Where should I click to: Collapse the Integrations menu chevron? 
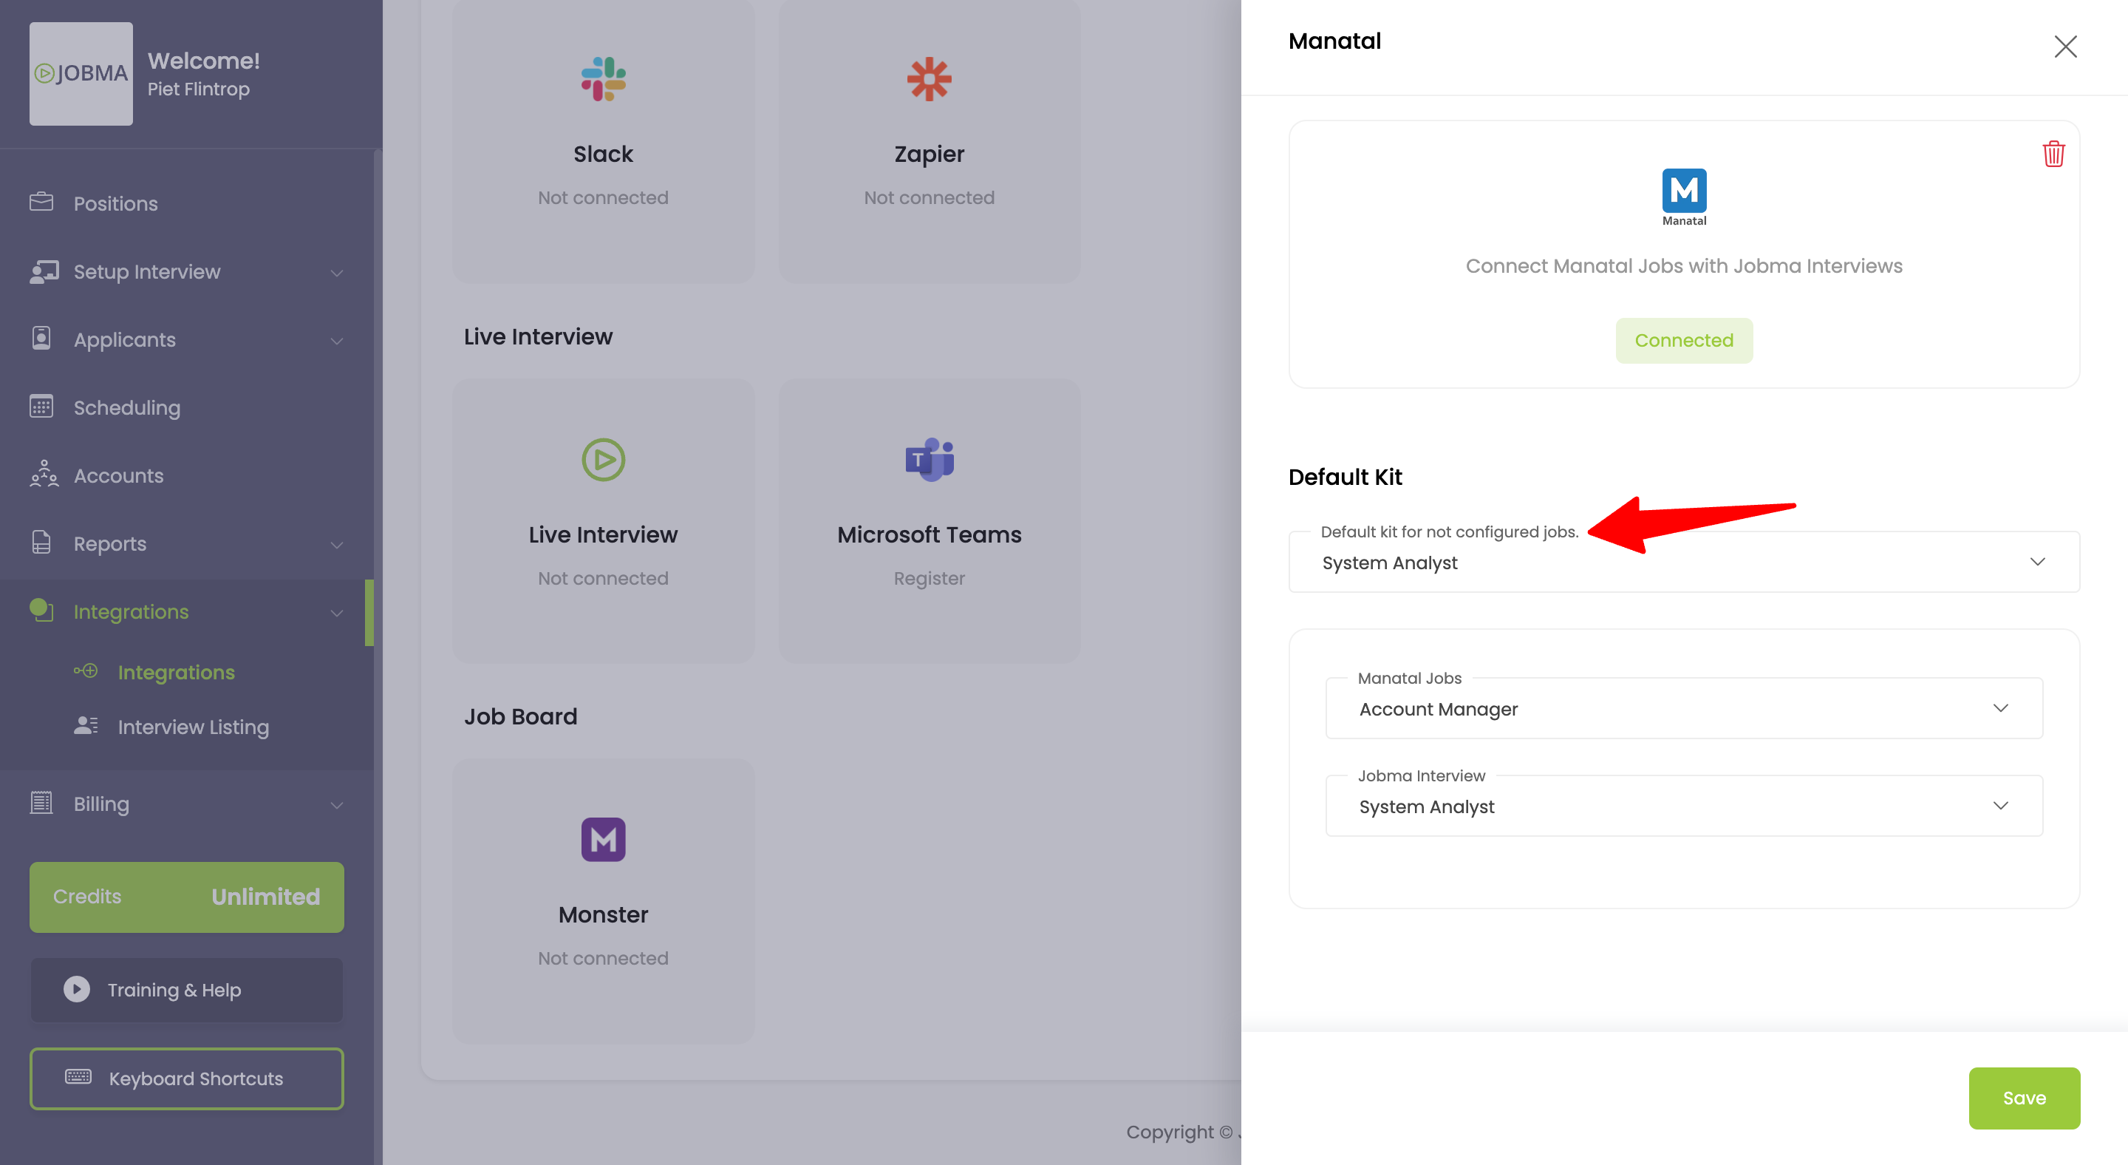(337, 612)
